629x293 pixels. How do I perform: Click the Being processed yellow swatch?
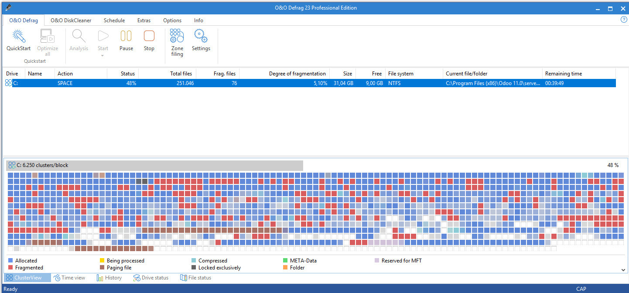coord(102,261)
